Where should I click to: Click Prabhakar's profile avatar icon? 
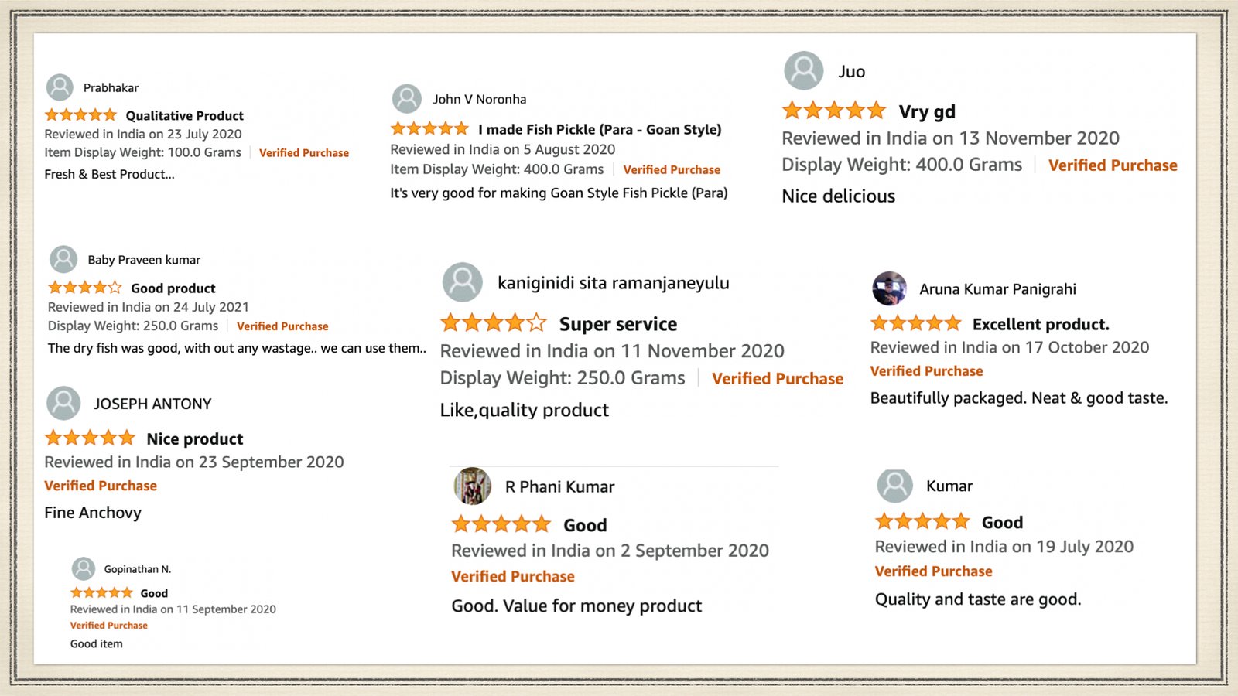[x=60, y=87]
